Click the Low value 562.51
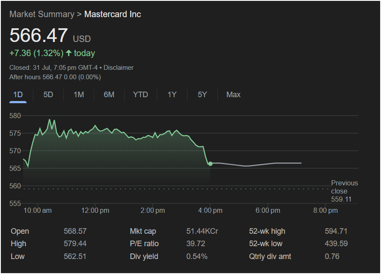 tap(75, 256)
